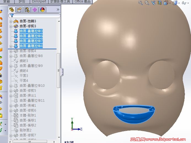Viewport: 191px width, 143px height.
Task: Select the 曲面-偏移2 feature
Action: pyautogui.click(x=28, y=125)
